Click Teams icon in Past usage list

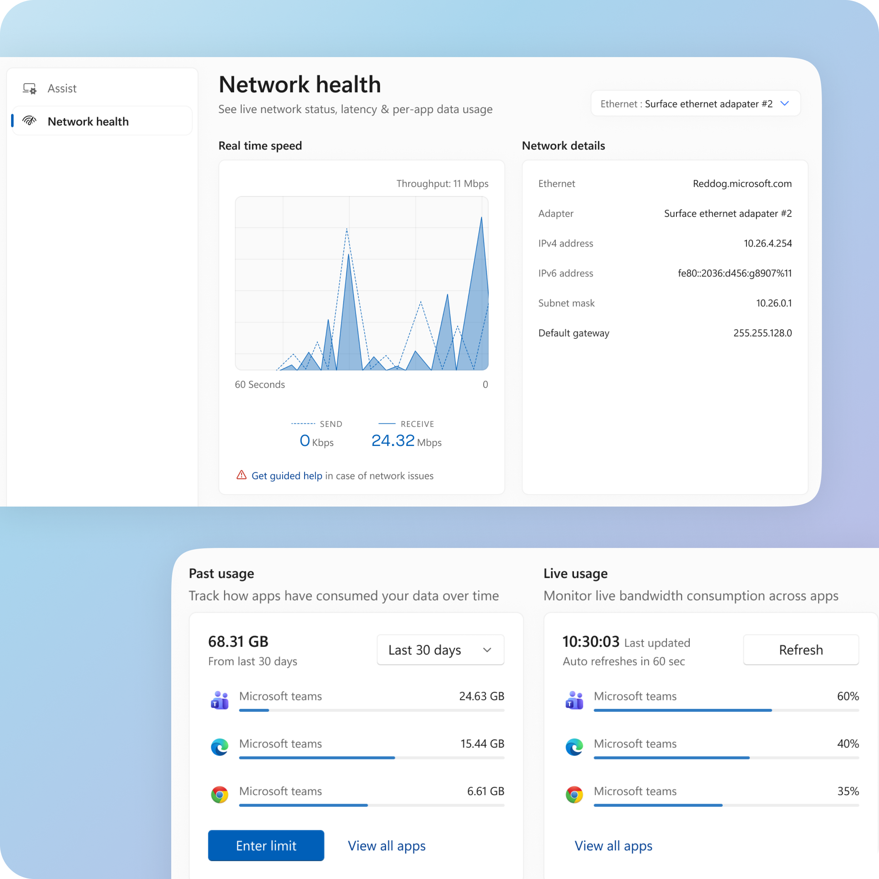(x=220, y=700)
